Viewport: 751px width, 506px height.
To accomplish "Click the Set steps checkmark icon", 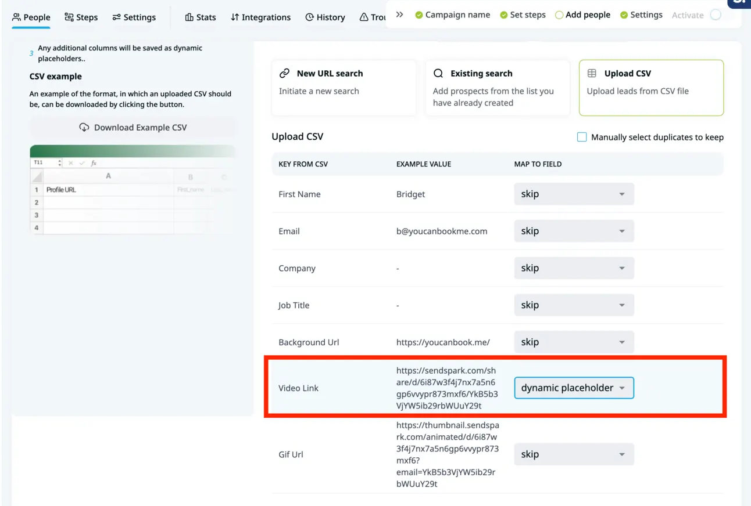I will click(x=503, y=15).
